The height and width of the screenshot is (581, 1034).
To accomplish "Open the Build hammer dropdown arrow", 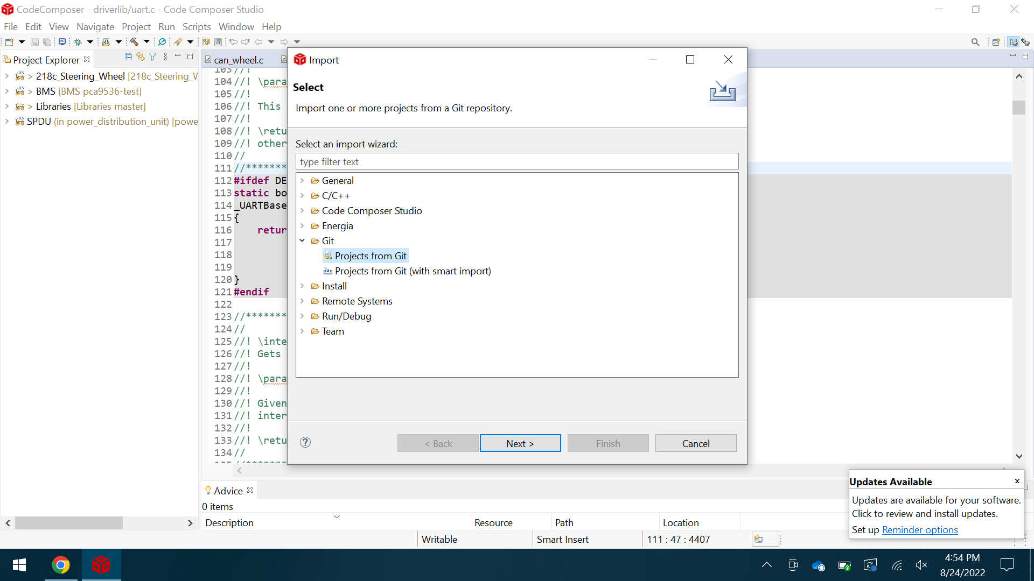I will [146, 42].
